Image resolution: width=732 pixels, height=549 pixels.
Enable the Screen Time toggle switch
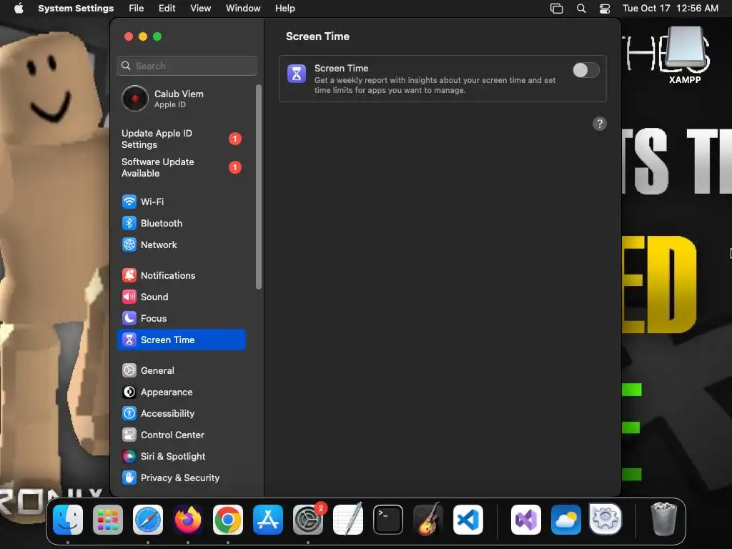(x=586, y=71)
